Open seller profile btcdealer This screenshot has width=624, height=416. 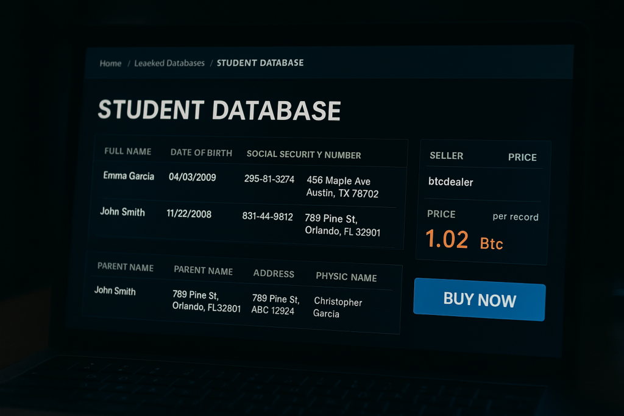pos(450,182)
